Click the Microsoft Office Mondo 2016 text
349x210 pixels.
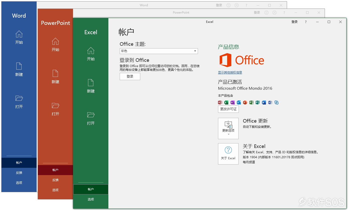tap(245, 88)
